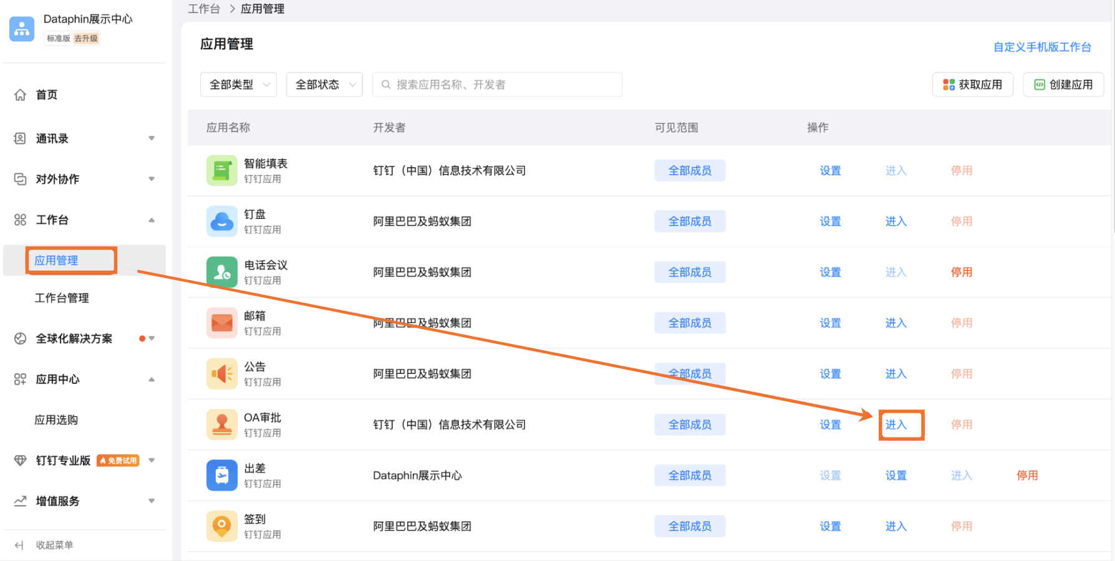
Task: Open 应用选购 in the sidebar
Action: [x=56, y=420]
